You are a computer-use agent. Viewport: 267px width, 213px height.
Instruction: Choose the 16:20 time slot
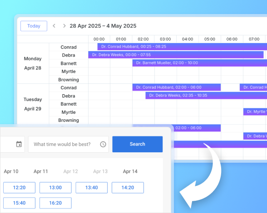(55, 203)
